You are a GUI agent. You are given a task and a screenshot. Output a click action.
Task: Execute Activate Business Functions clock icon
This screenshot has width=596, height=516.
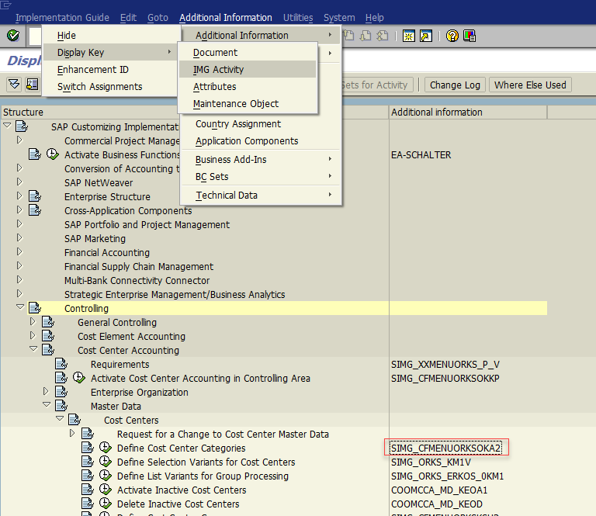point(53,154)
